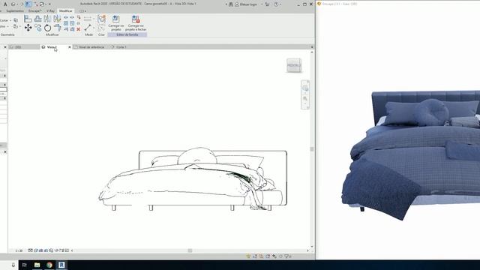This screenshot has width=480, height=270.
Task: Click the Editor de família panel label
Action: click(x=127, y=34)
